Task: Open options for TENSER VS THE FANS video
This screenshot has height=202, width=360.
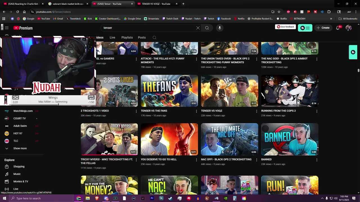Action: click(x=196, y=111)
